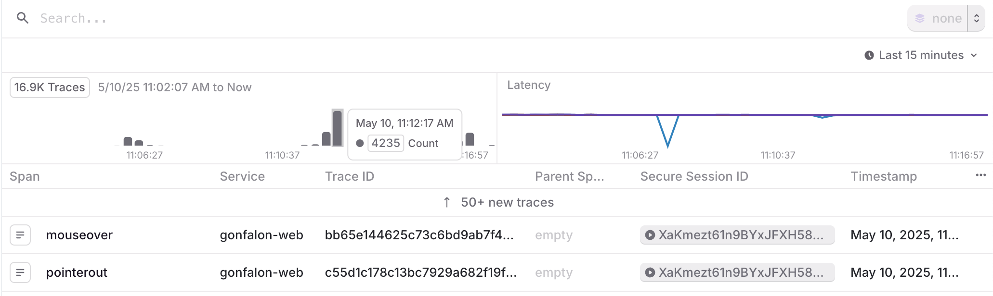Screen dimensions: 993x296
Task: Sort by the Span column header
Action: click(25, 176)
